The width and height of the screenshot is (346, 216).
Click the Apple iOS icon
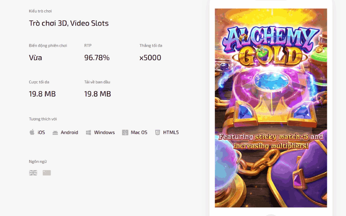pos(32,132)
